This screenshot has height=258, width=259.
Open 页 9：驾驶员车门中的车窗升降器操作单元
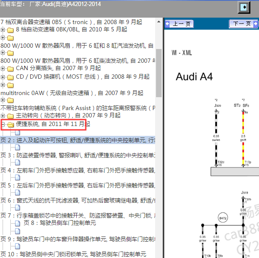[x=78, y=239]
